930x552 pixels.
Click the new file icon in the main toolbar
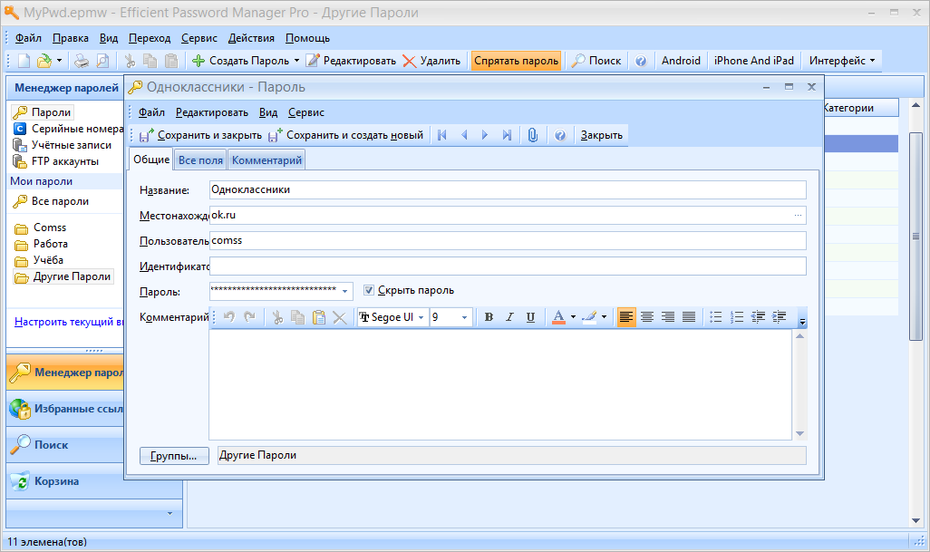click(x=24, y=61)
